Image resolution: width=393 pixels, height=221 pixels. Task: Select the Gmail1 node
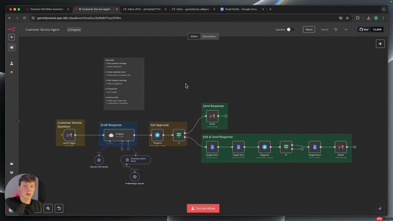coord(341,147)
